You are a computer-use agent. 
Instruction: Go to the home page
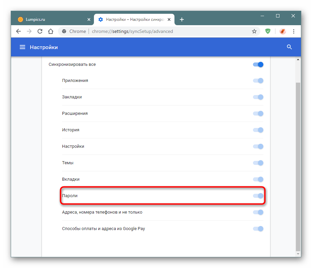[51, 31]
